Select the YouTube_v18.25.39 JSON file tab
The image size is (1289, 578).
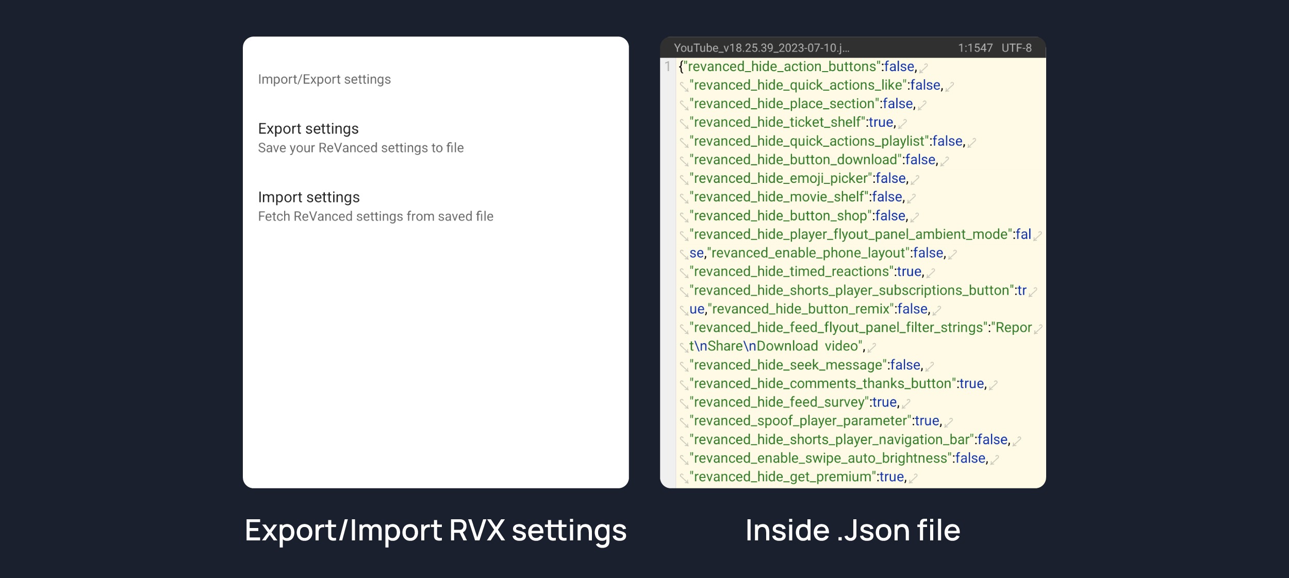pos(761,48)
